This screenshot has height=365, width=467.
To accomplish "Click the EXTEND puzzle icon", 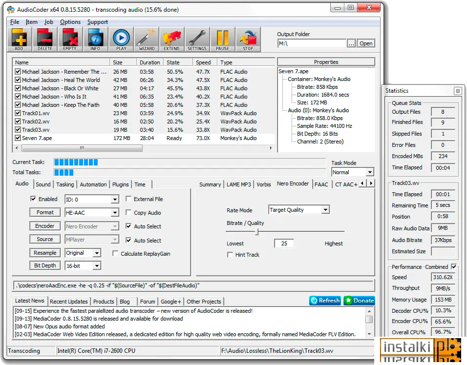I will coord(171,40).
